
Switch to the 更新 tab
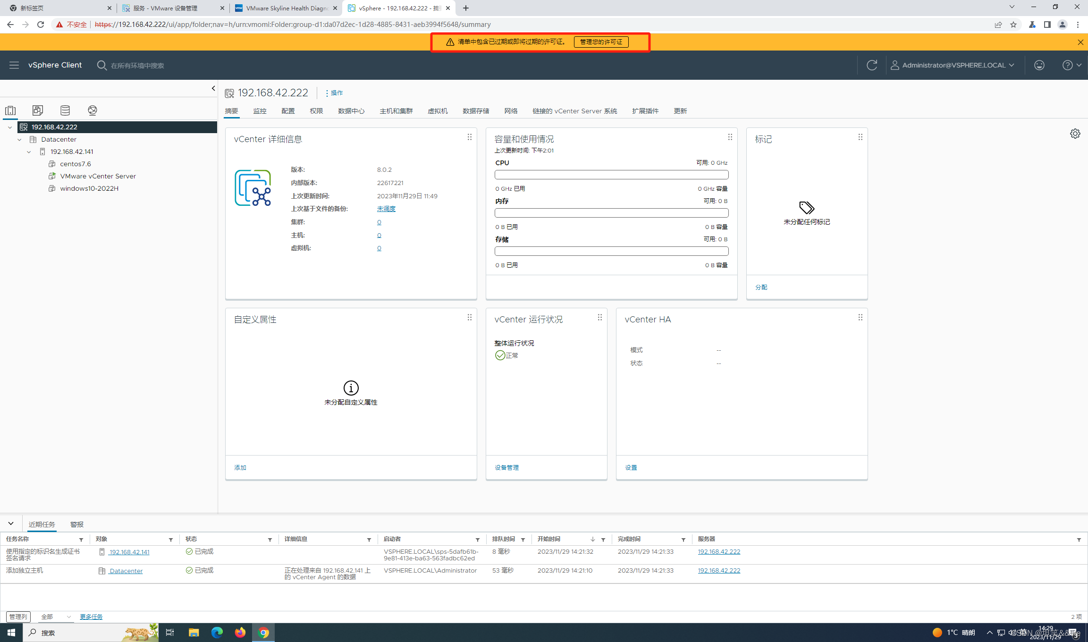coord(680,111)
